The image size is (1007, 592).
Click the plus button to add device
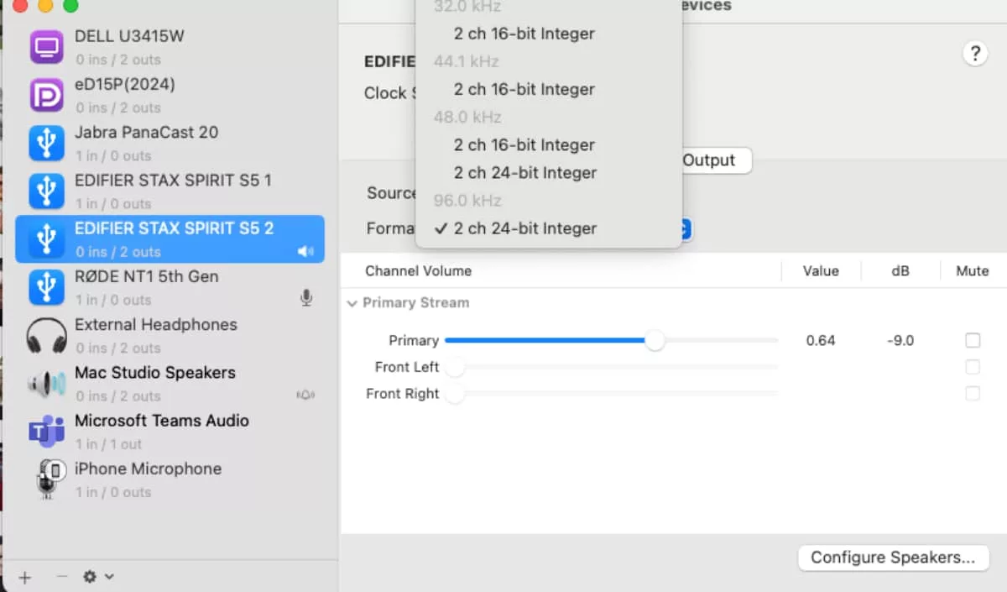pyautogui.click(x=25, y=577)
